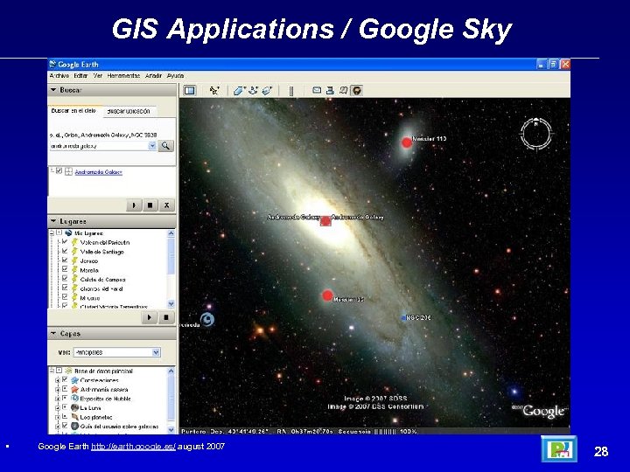This screenshot has width=630, height=472.
Task: Open the Archivo menu
Action: pyautogui.click(x=59, y=75)
